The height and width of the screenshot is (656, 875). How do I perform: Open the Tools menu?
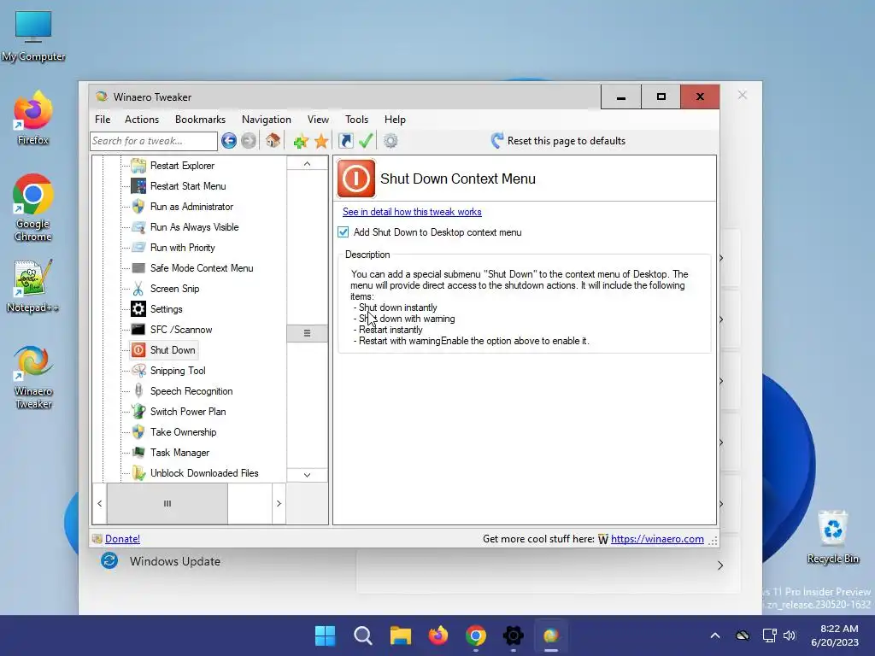click(x=356, y=120)
